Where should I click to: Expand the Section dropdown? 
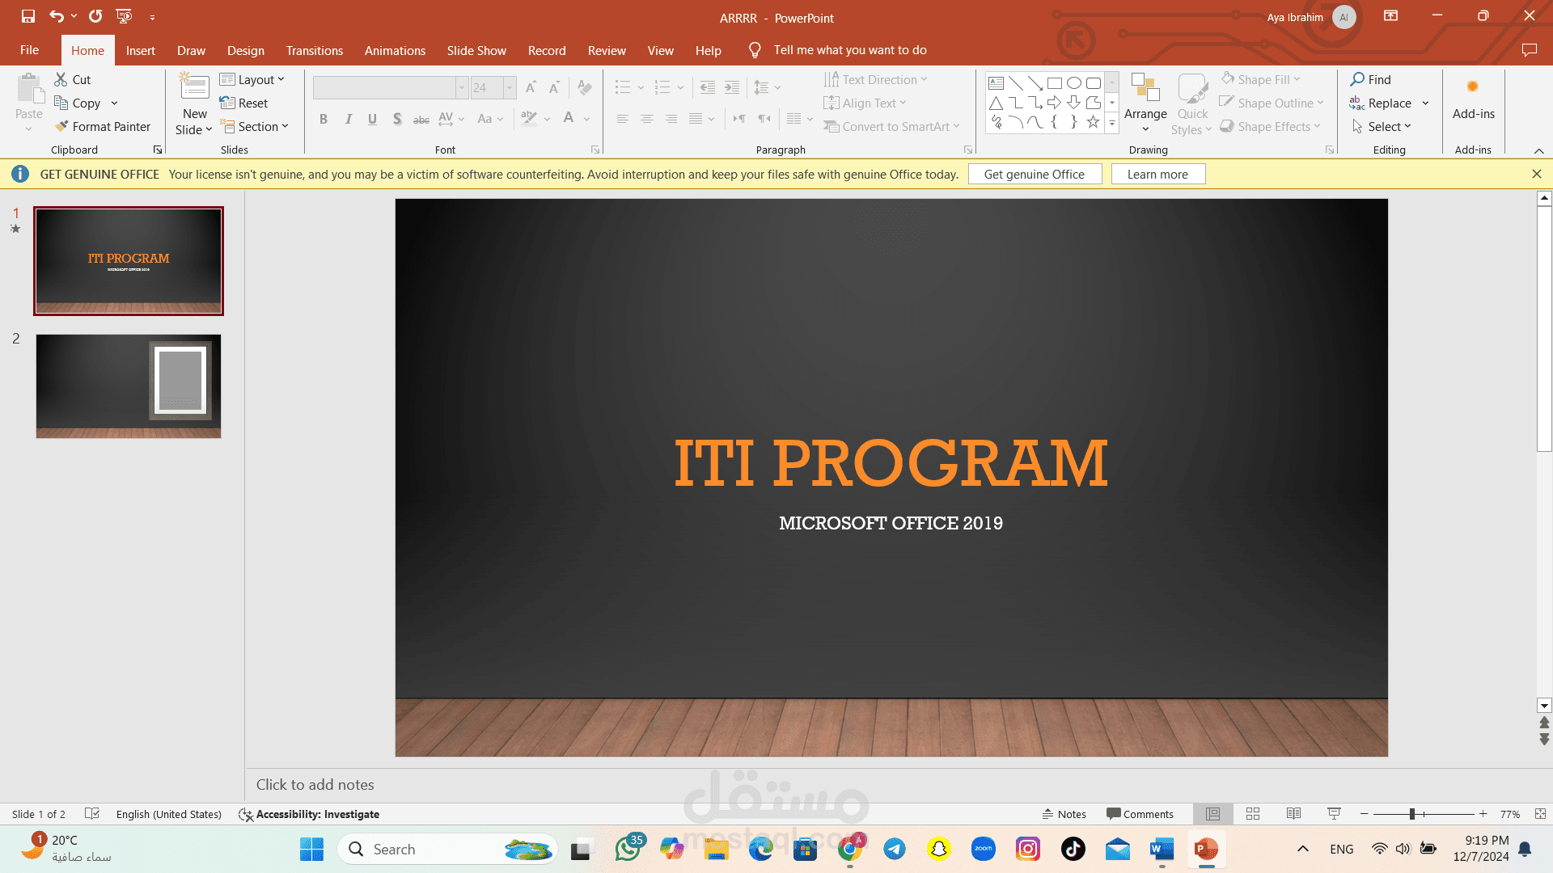click(254, 126)
